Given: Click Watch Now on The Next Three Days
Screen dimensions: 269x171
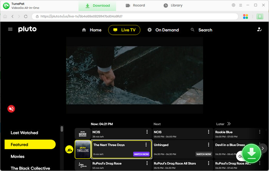Looking at the screenshot, I should tap(141, 154).
